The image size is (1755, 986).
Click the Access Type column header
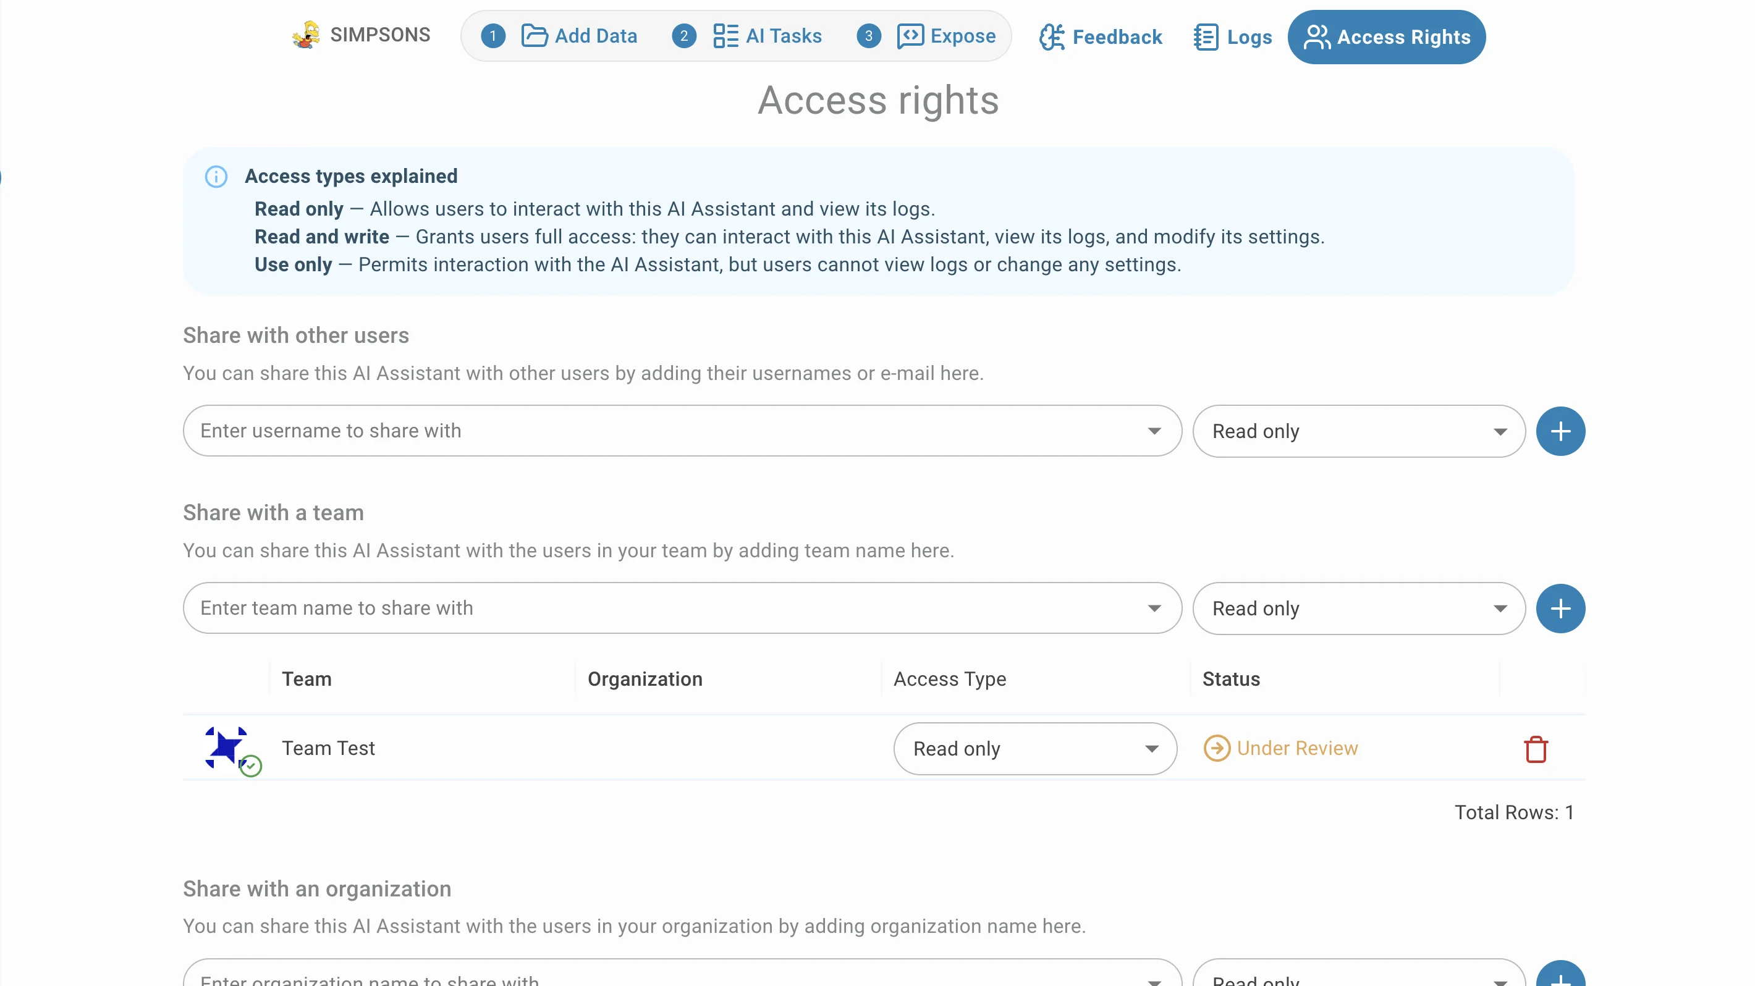coord(950,679)
